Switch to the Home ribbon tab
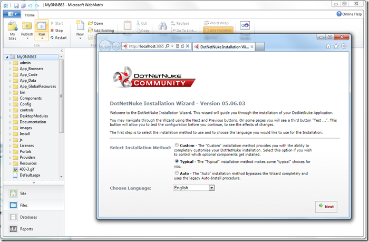The height and width of the screenshot is (242, 369). tap(30, 15)
